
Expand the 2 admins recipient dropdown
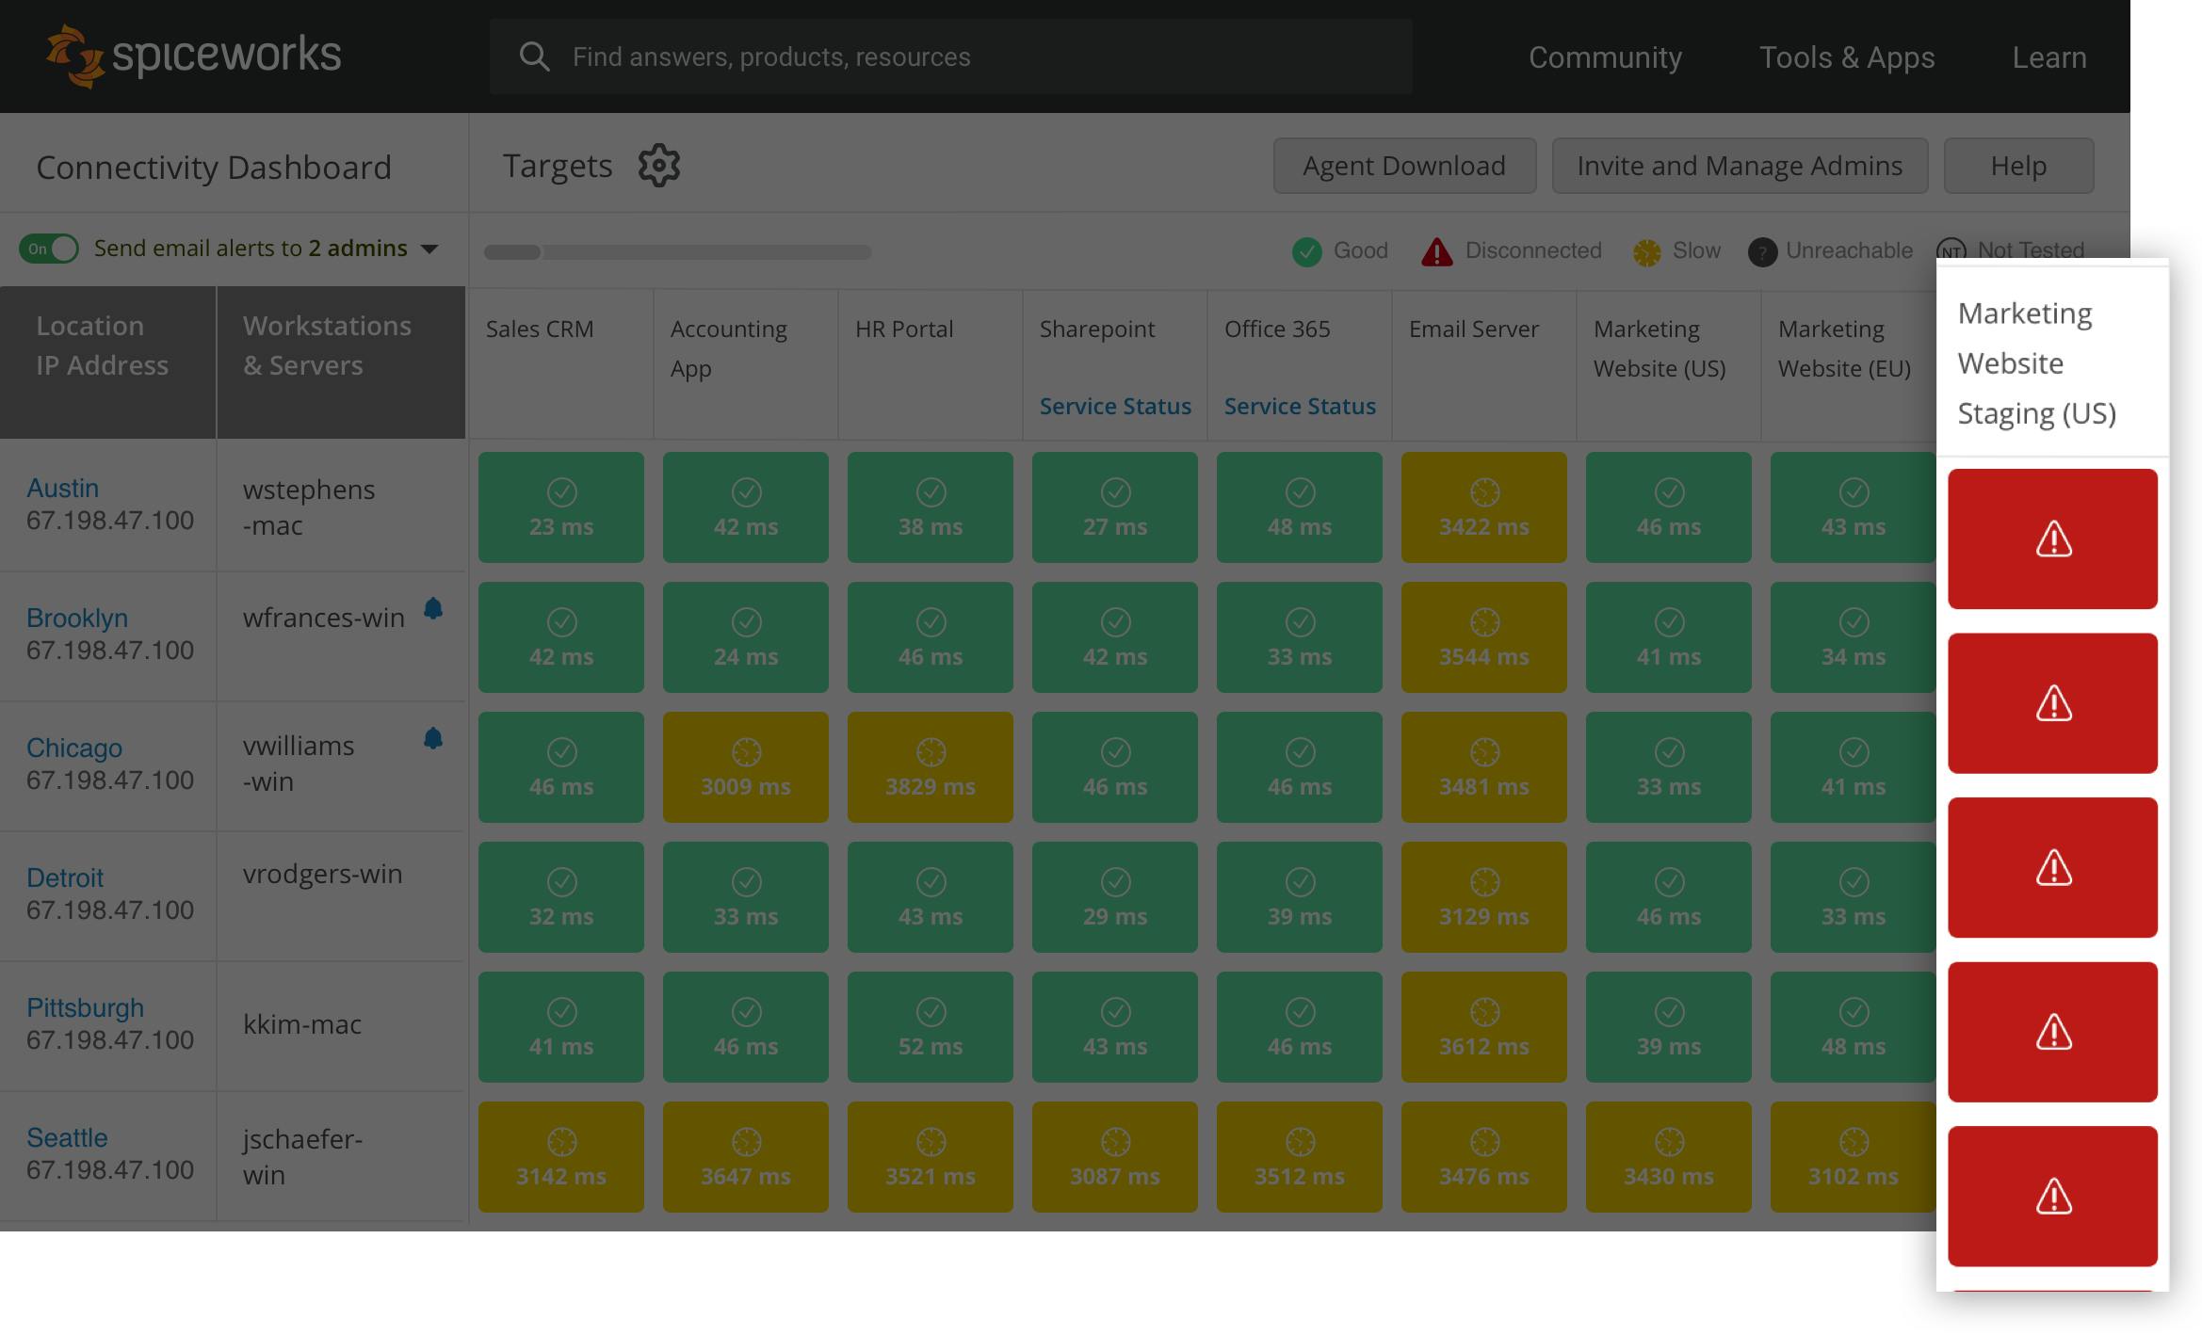pos(429,248)
